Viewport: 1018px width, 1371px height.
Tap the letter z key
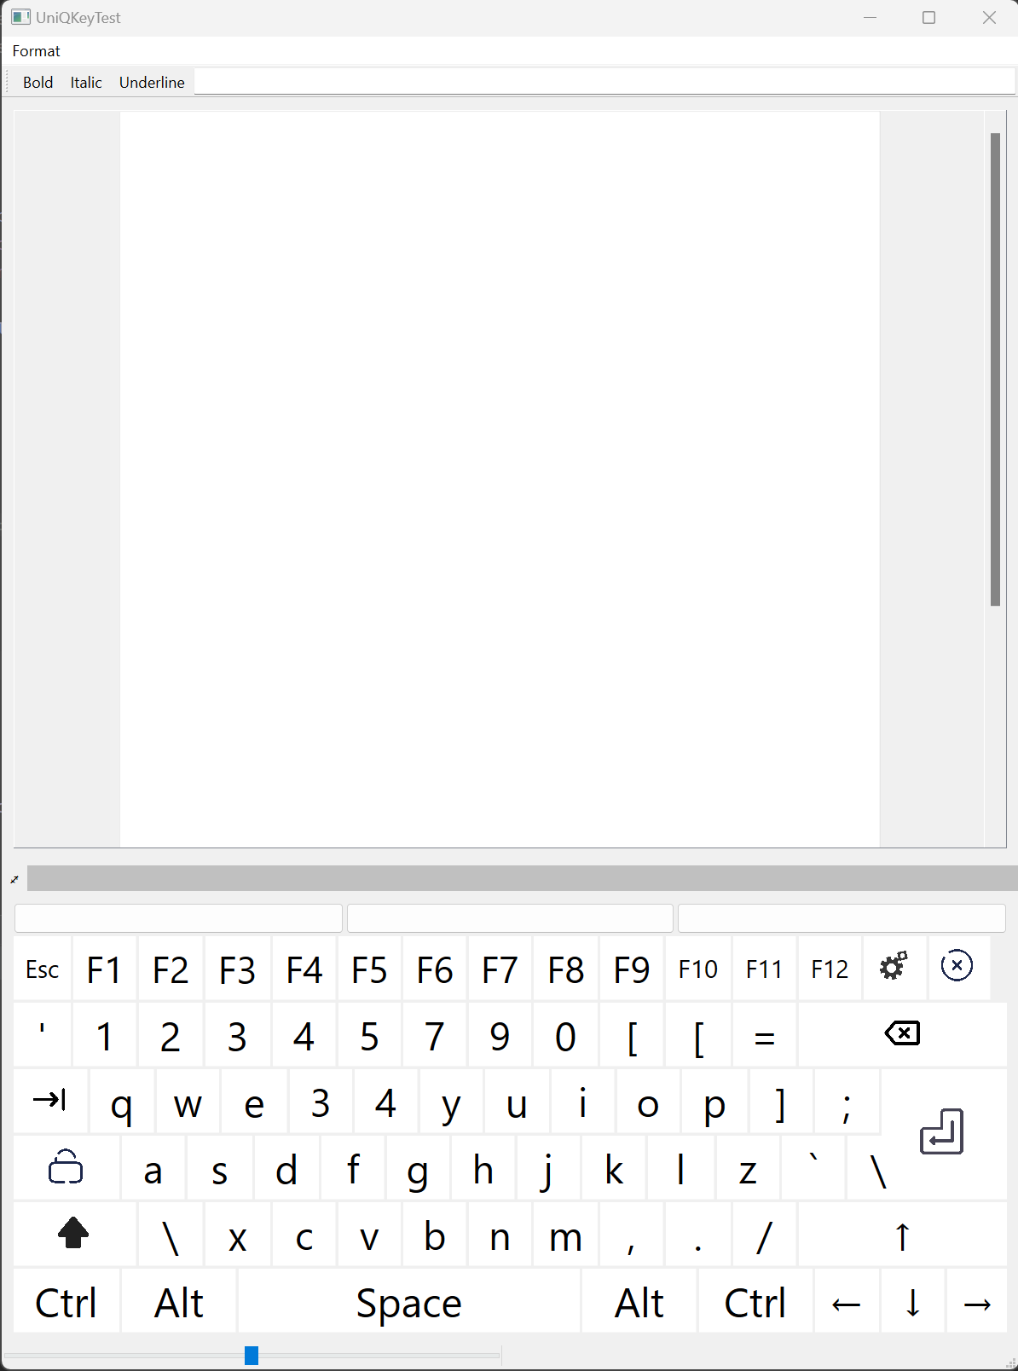(748, 1167)
